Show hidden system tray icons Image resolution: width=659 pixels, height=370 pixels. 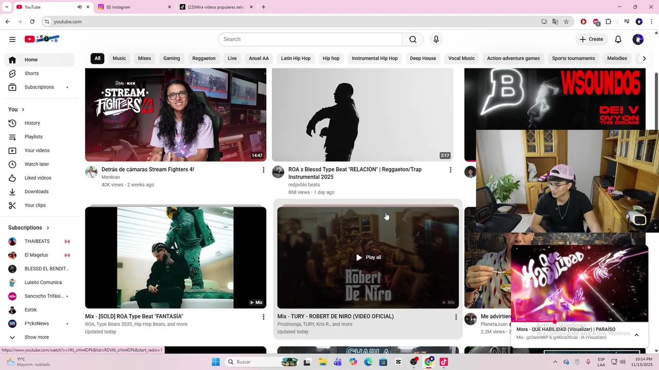pos(555,362)
